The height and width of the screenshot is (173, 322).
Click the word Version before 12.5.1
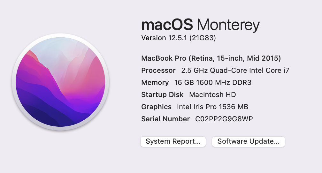coord(154,38)
